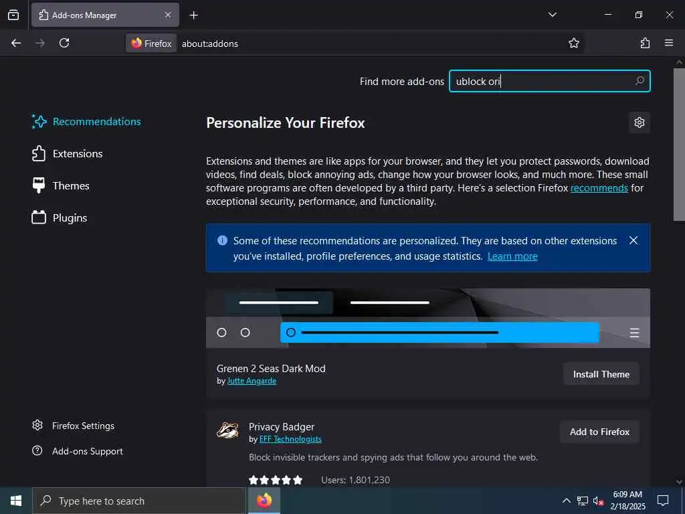The image size is (685, 514).
Task: Close the Add-ons Manager tab
Action: [168, 15]
